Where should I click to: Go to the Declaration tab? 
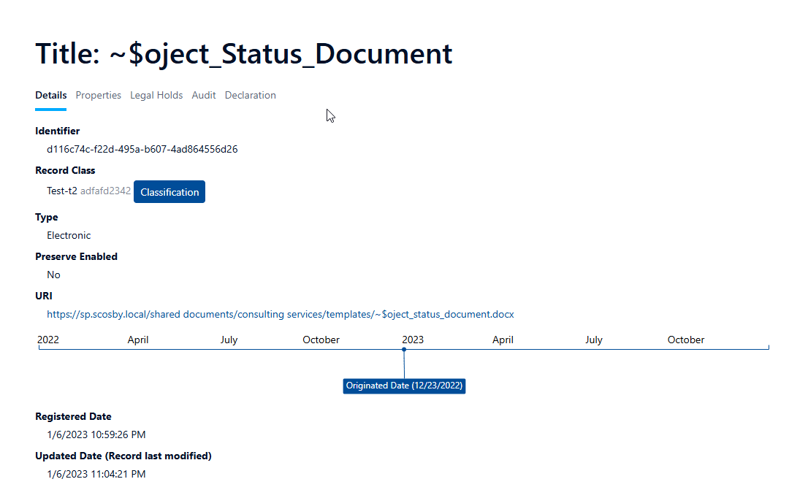[x=250, y=95]
